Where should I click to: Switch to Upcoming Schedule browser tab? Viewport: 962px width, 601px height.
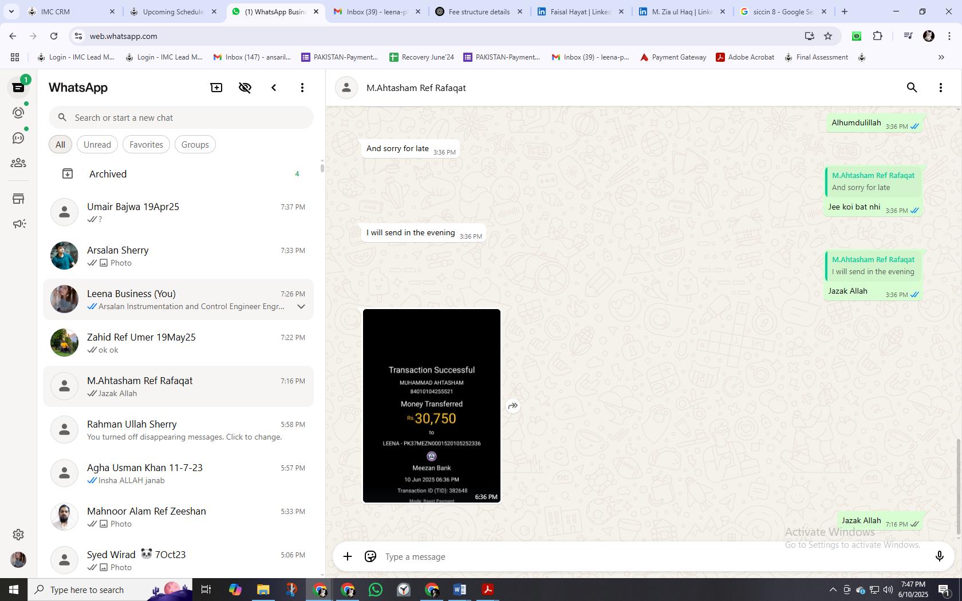tap(172, 11)
